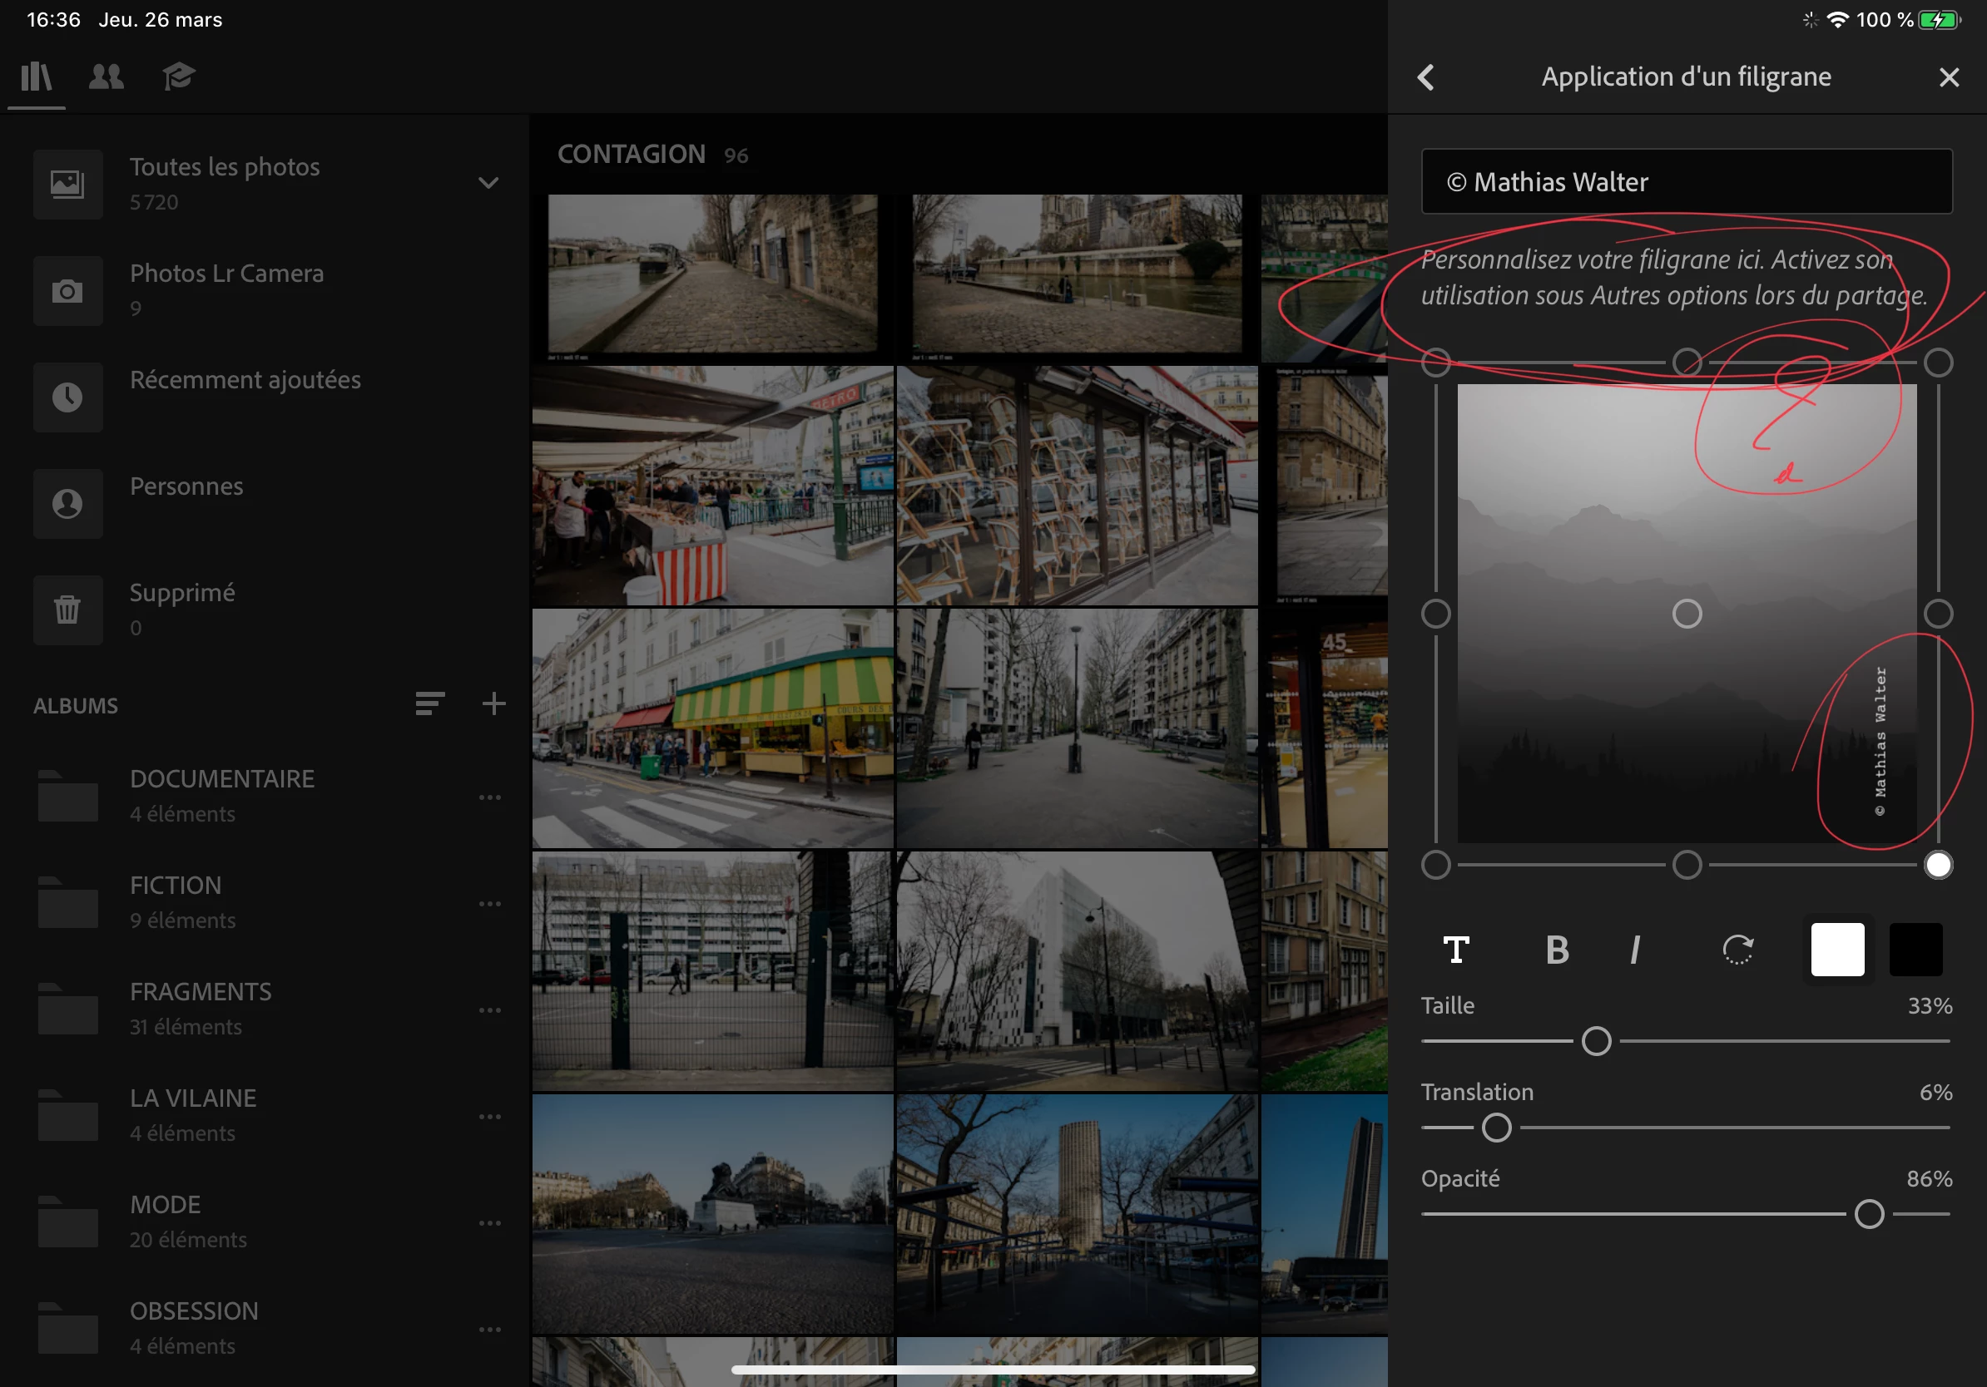Go back with the panel's left chevron
Image resolution: width=1987 pixels, height=1387 pixels.
click(1426, 77)
